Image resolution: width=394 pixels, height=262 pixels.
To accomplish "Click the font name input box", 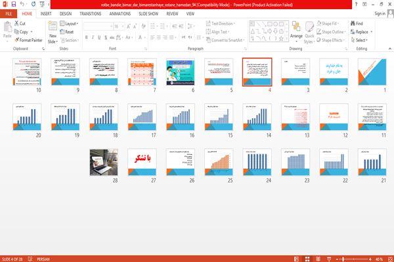I will (98, 26).
